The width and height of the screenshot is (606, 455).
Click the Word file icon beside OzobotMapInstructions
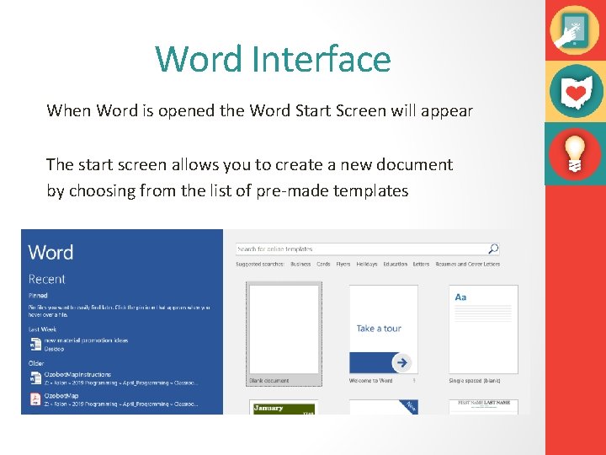click(35, 378)
